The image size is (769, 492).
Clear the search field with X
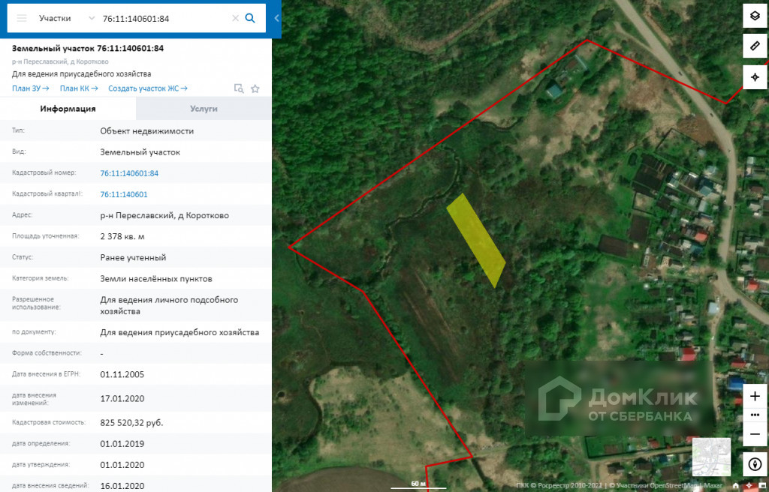click(x=235, y=18)
